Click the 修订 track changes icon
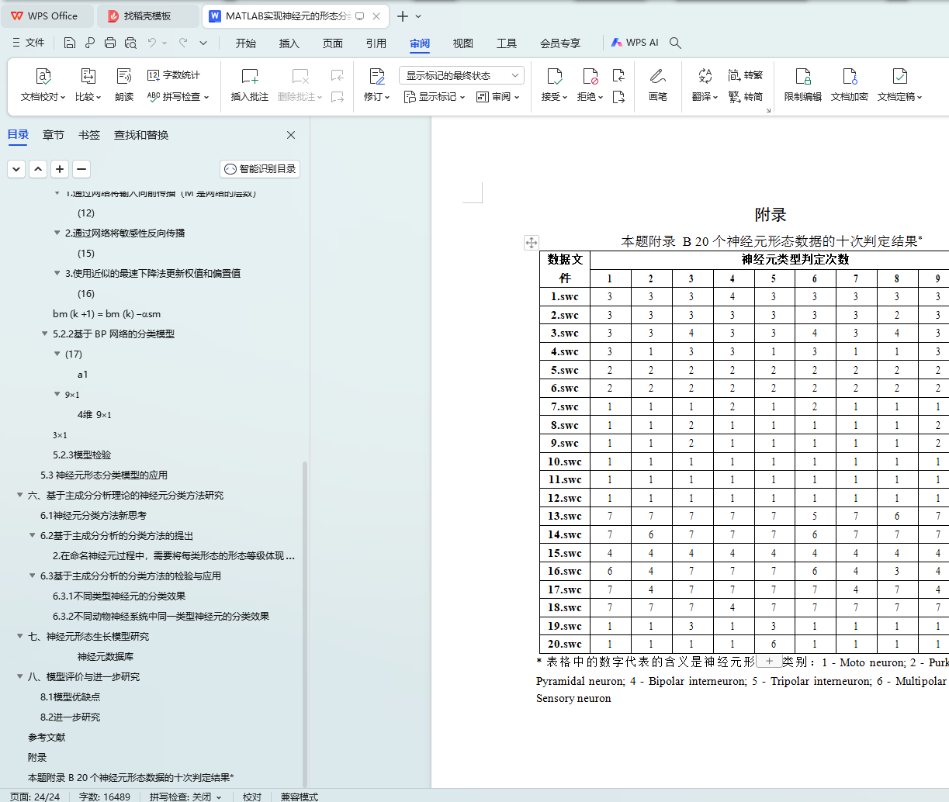949x802 pixels. pos(377,76)
